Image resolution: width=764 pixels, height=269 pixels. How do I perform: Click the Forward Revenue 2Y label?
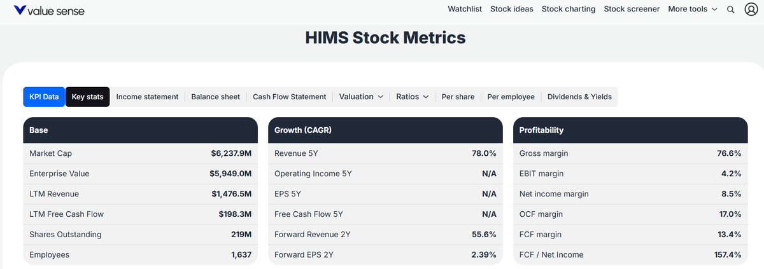coord(313,235)
